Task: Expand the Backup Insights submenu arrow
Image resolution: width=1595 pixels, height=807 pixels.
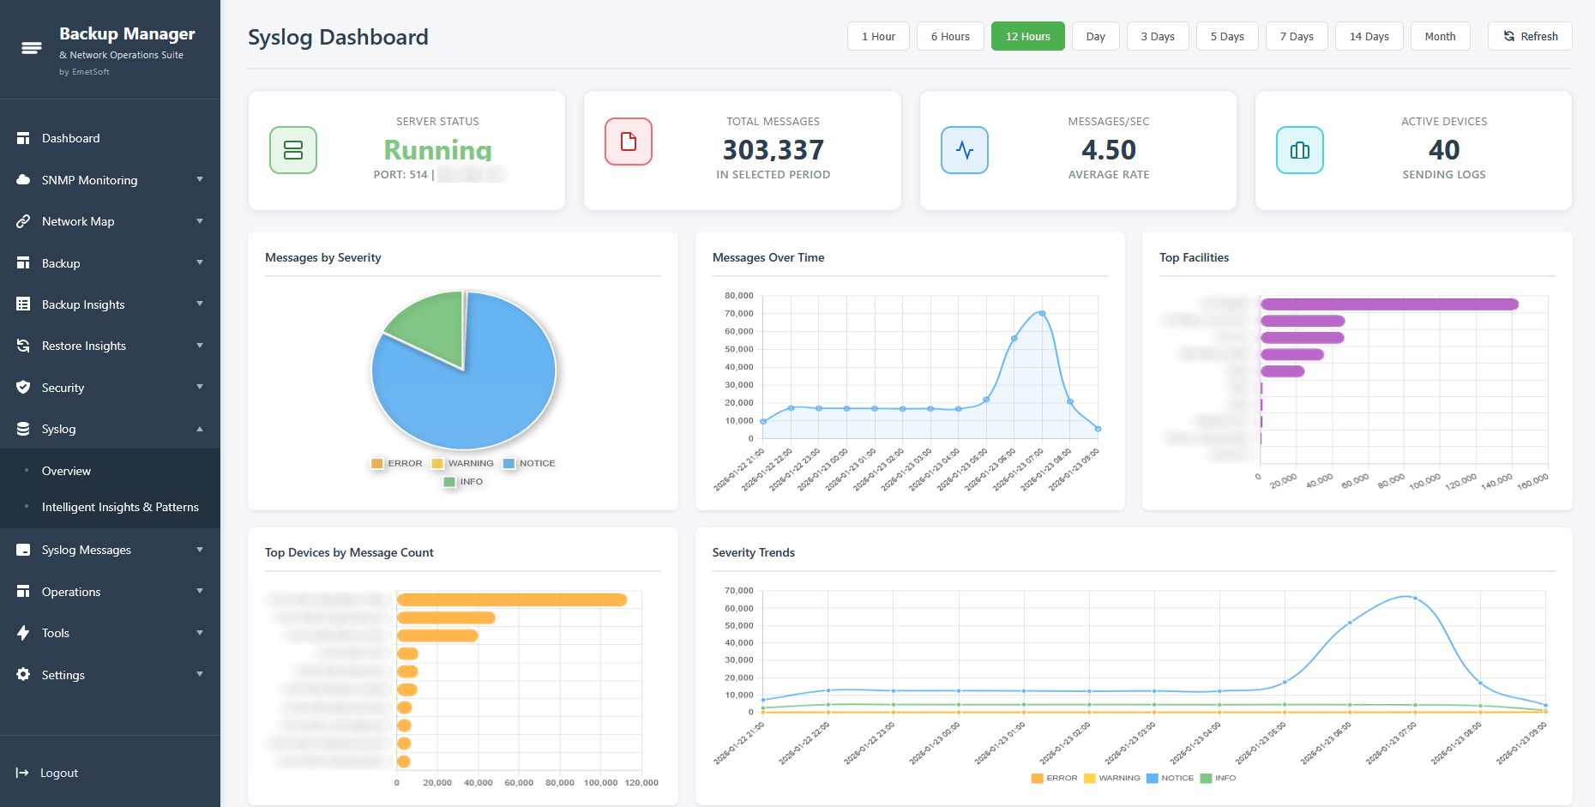Action: [200, 304]
